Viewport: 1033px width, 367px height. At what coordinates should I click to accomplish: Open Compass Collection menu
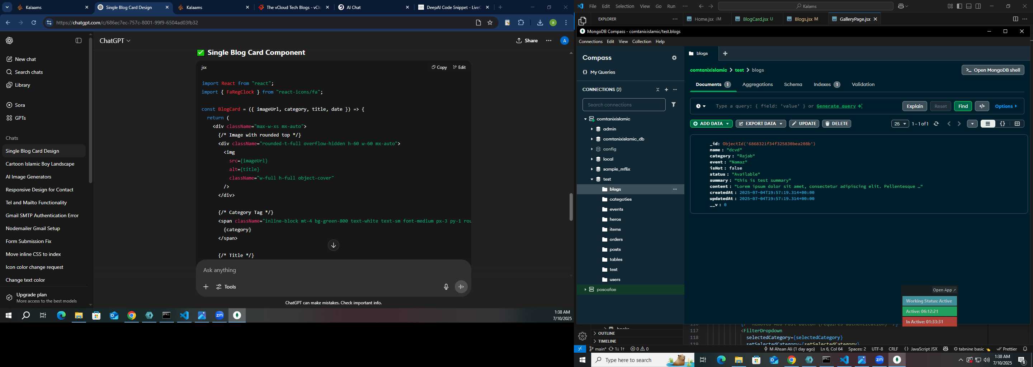pyautogui.click(x=642, y=42)
